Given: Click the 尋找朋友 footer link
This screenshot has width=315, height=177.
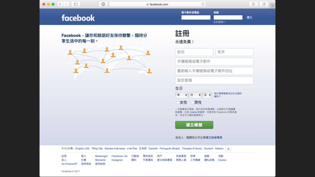Looking at the screenshot, I should [x=148, y=156].
